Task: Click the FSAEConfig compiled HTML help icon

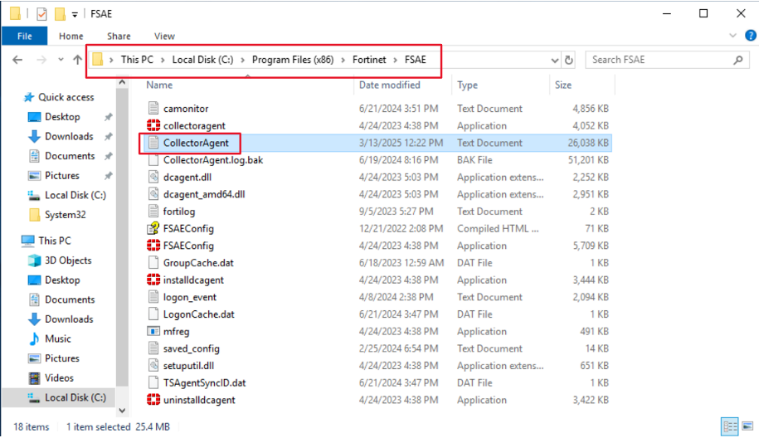Action: click(x=153, y=228)
